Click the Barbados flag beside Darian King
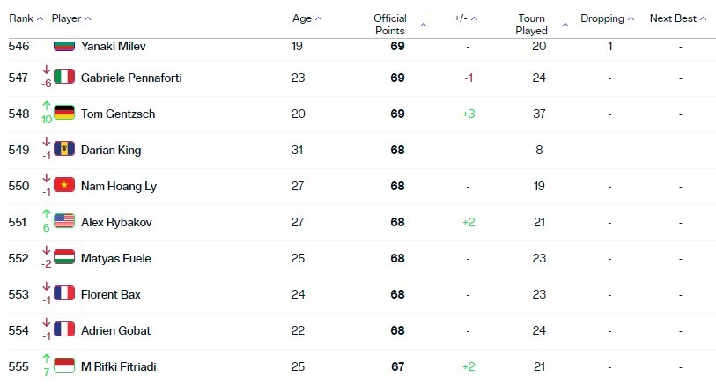 tap(64, 148)
